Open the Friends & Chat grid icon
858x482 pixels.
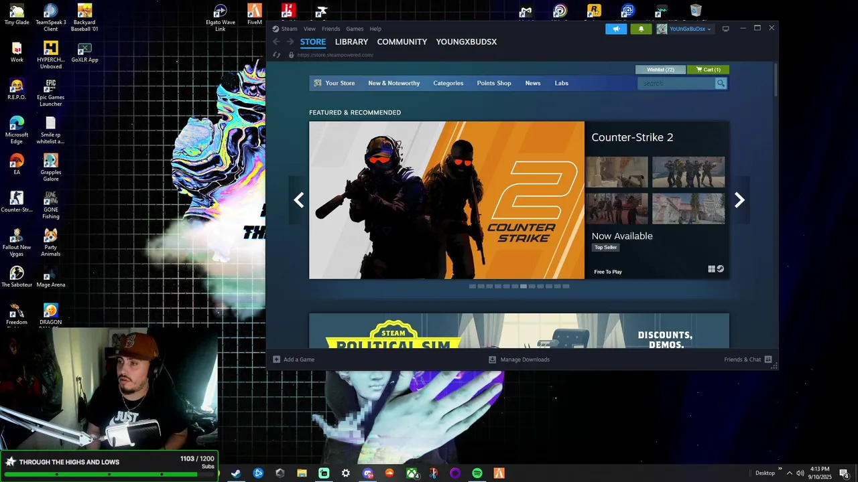pos(768,359)
